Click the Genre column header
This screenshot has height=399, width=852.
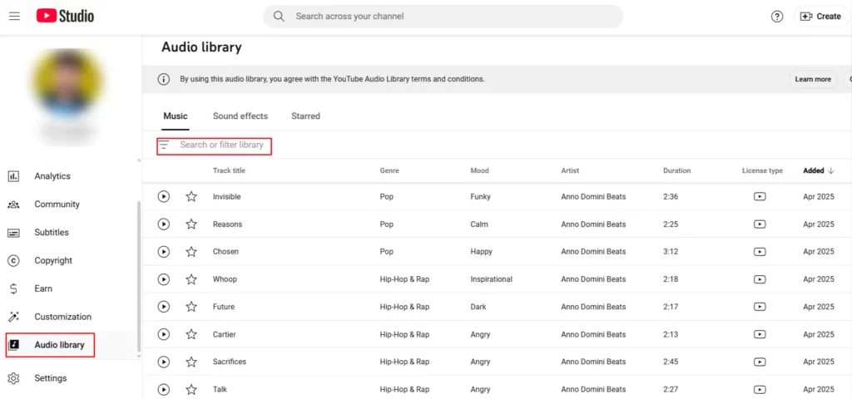[x=389, y=170]
